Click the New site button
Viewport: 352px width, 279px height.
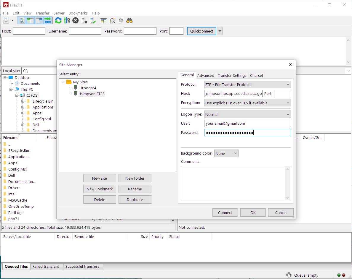[x=100, y=178]
